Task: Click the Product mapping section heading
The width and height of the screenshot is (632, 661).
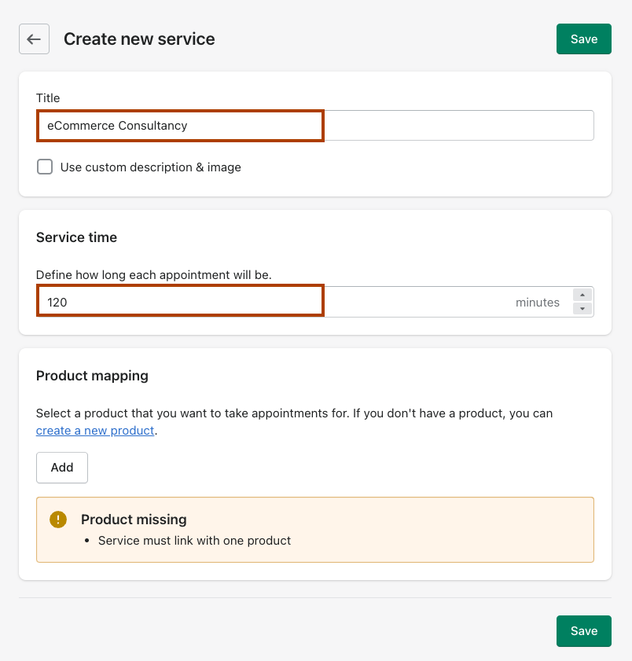Action: click(92, 376)
